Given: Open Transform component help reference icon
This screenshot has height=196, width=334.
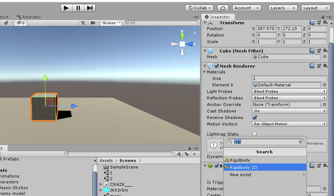Looking at the screenshot, I should 312,22.
